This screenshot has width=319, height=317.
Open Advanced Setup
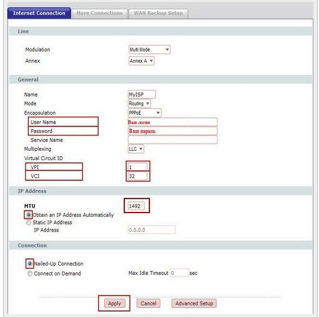[x=194, y=304]
